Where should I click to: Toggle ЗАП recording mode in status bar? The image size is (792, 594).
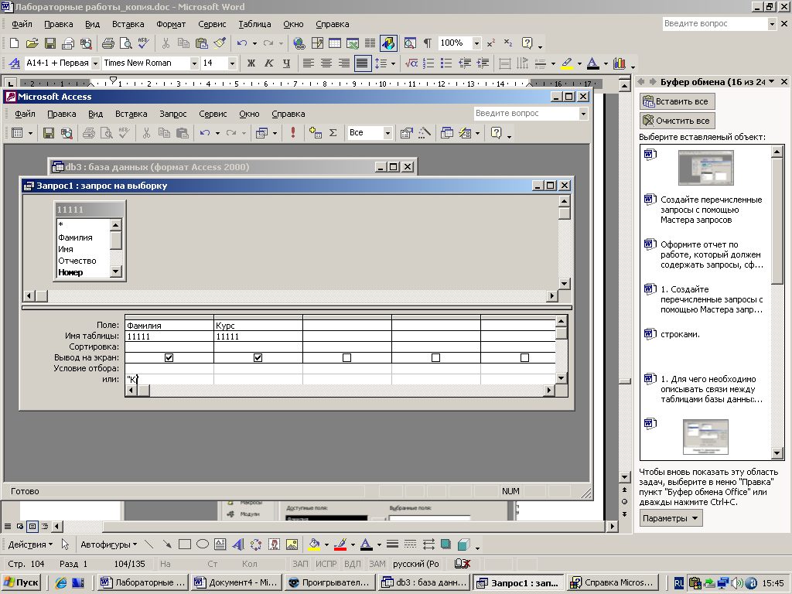click(x=300, y=564)
